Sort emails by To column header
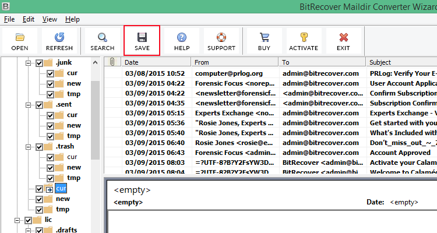This screenshot has width=437, height=233. pyautogui.click(x=322, y=62)
